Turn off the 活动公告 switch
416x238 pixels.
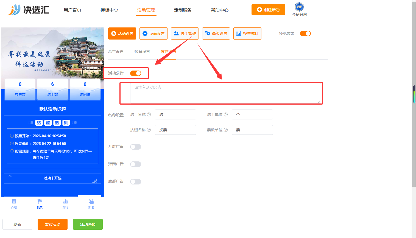136,73
